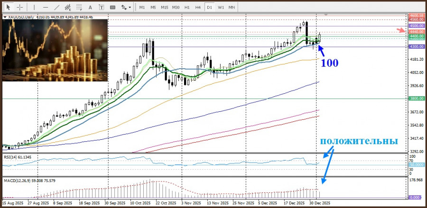This screenshot has width=427, height=208.
Task: Click the 8 Sep 2025 date label
Action: [63, 203]
